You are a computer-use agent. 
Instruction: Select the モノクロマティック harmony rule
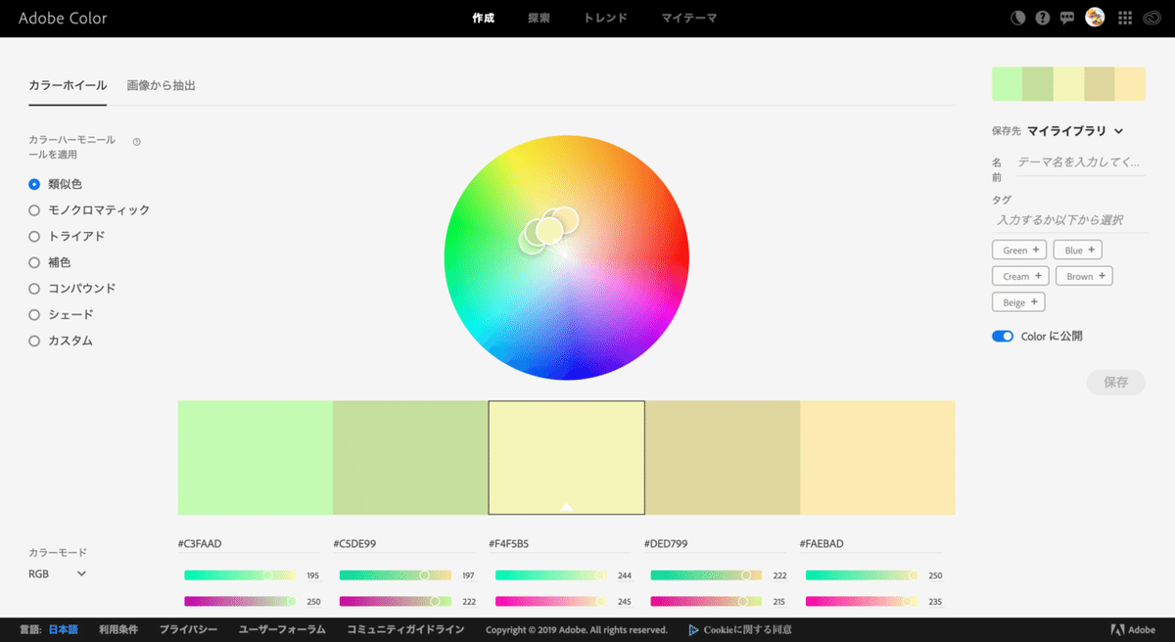pyautogui.click(x=89, y=210)
